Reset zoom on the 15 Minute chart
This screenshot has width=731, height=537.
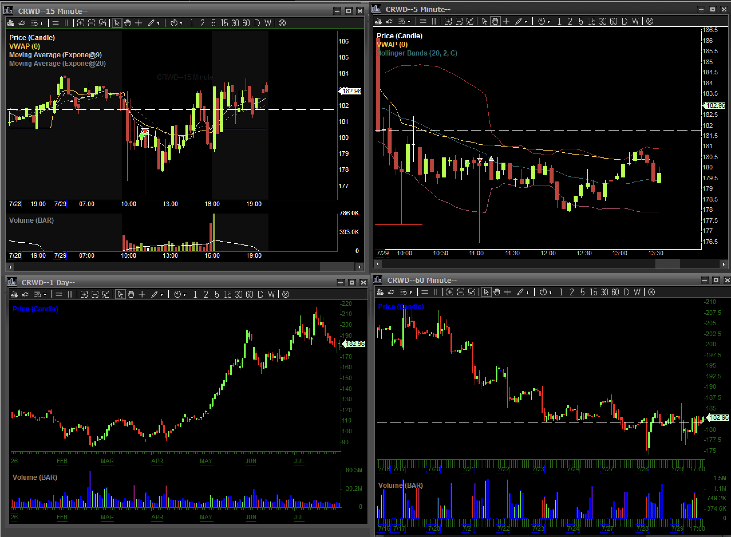(102, 23)
